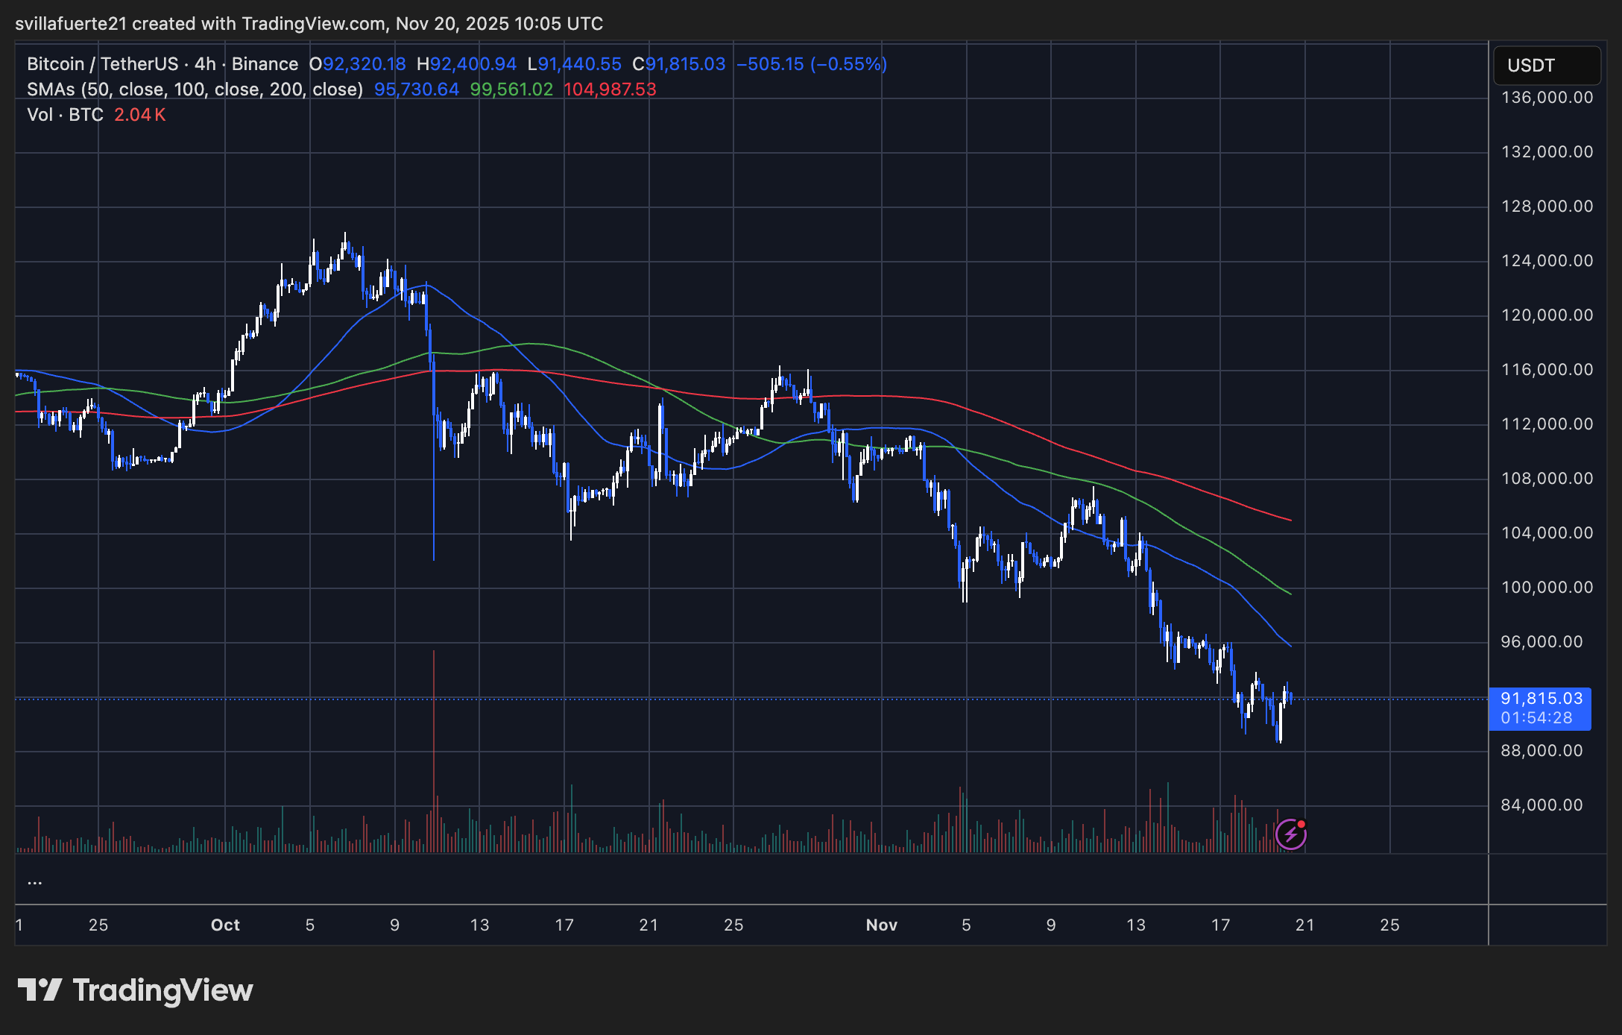Image resolution: width=1622 pixels, height=1035 pixels.
Task: Click the Oct label on time axis
Action: (x=225, y=925)
